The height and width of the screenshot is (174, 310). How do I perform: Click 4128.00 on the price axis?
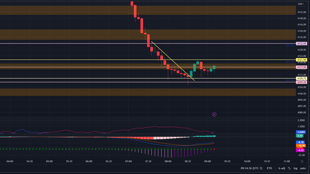pos(302,50)
